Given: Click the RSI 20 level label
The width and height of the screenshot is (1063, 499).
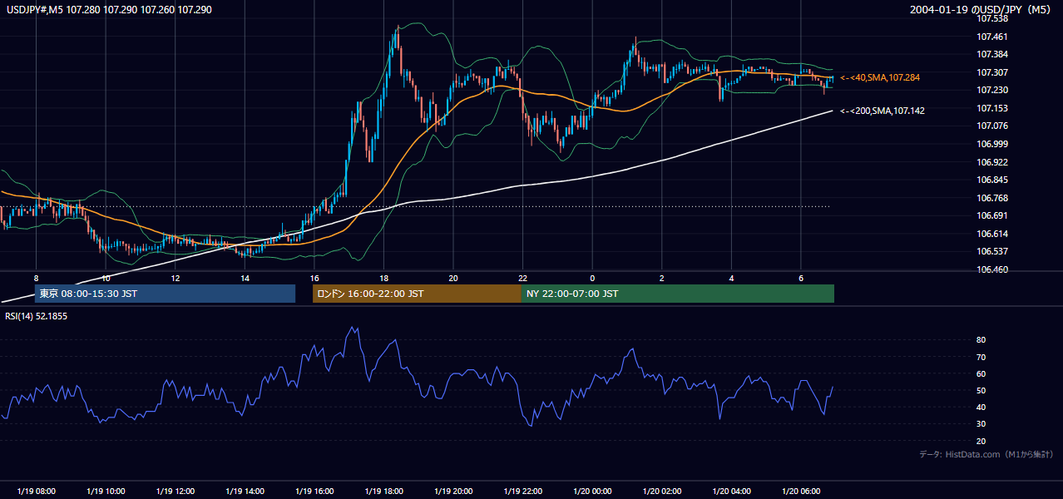Looking at the screenshot, I should (x=981, y=441).
